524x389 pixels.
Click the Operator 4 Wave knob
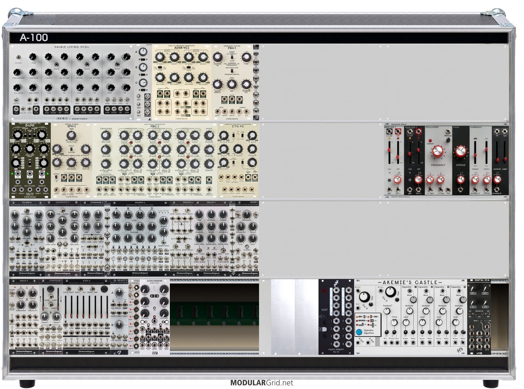click(x=462, y=300)
